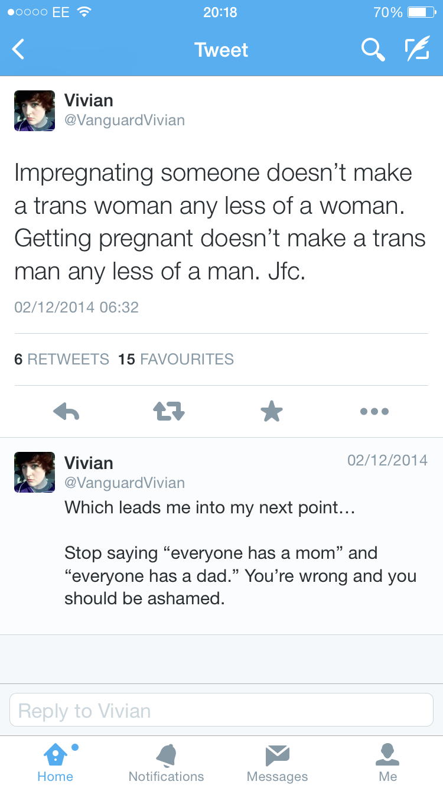Go to the Messages tab
This screenshot has width=443, height=788.
(x=277, y=763)
